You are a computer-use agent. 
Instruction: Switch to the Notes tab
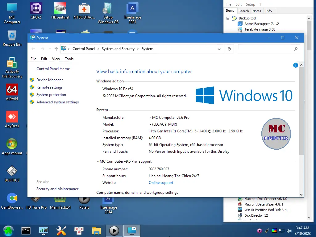coord(256,11)
